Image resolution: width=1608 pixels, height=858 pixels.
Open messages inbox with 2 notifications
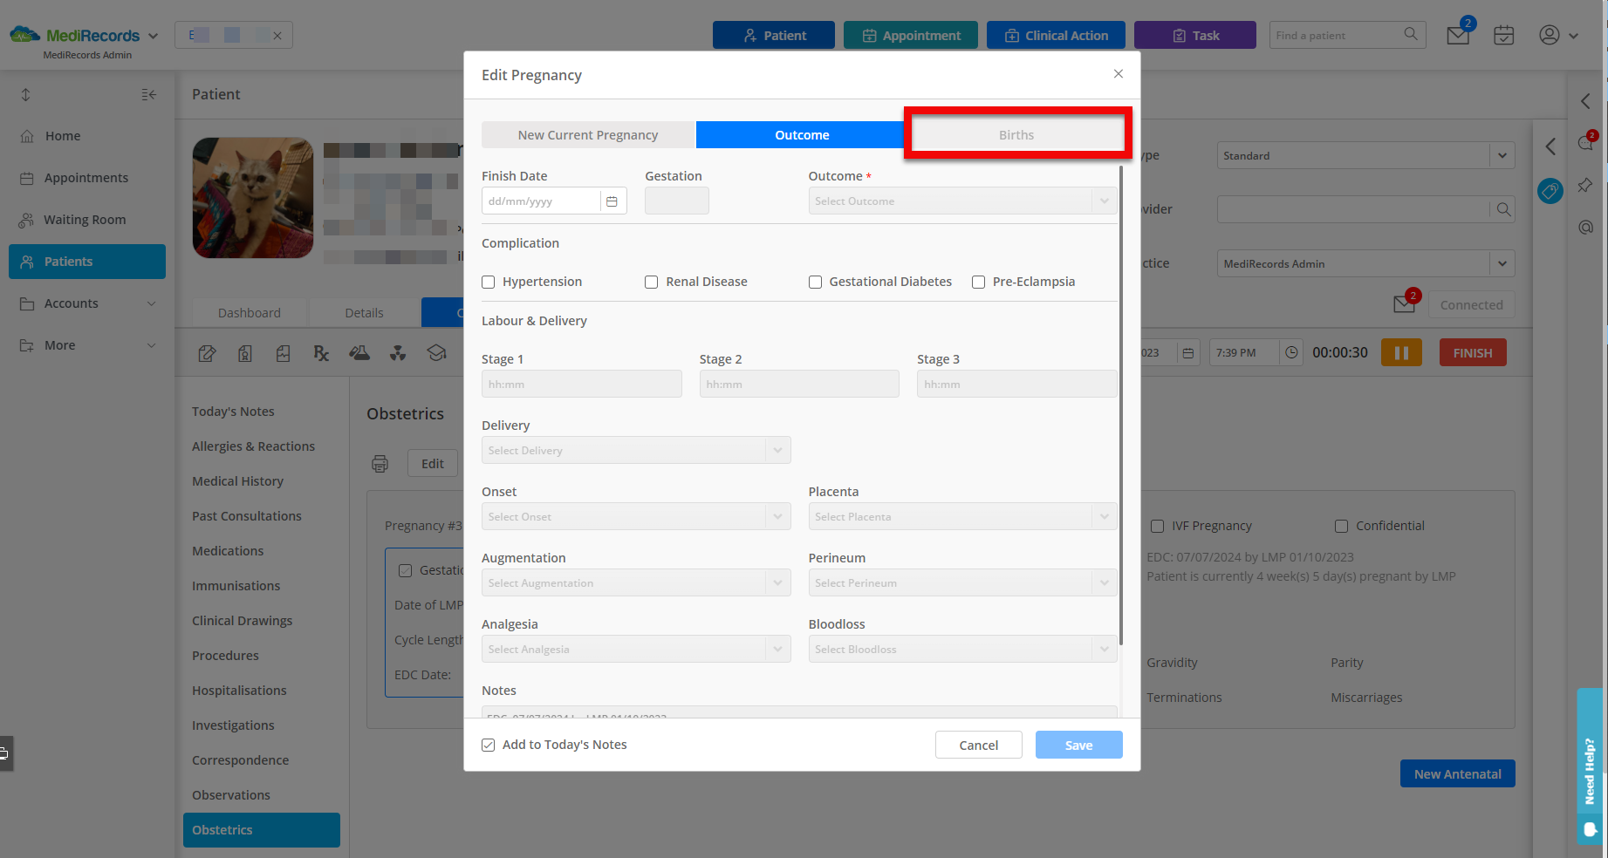click(x=1457, y=35)
